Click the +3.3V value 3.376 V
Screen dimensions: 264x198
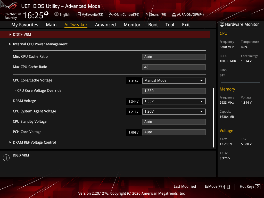coord(225,158)
